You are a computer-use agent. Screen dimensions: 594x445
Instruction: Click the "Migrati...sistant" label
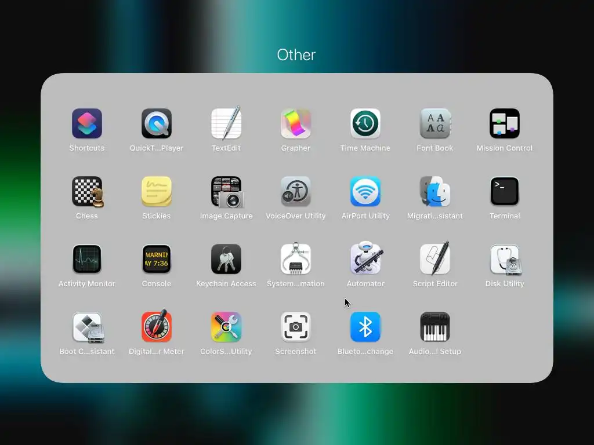[435, 216]
